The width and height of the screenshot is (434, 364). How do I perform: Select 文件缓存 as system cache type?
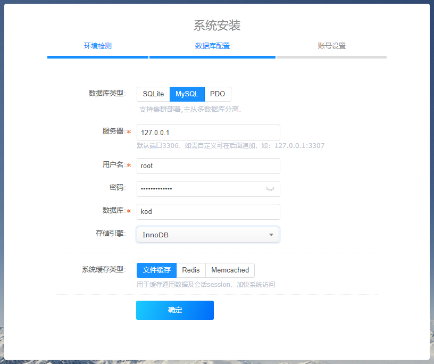(156, 270)
